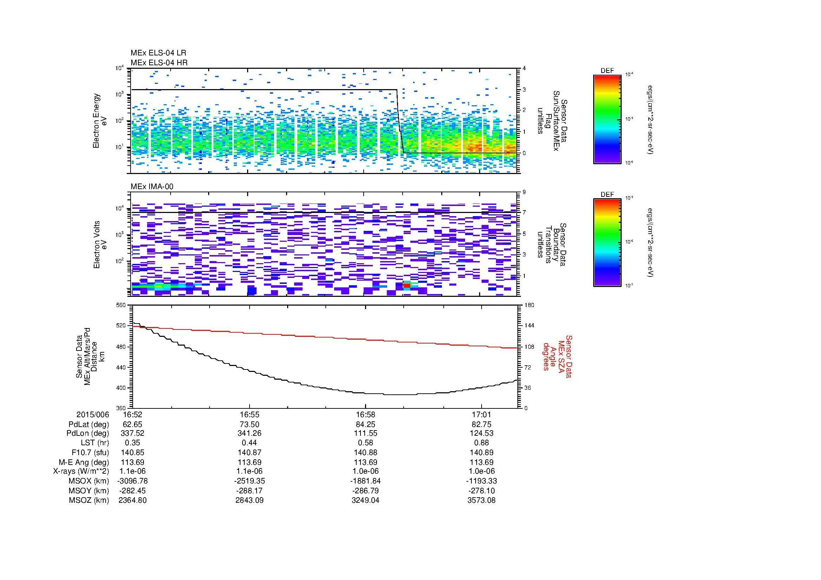Click the 'MEx ELS-04 HR' panel title

pyautogui.click(x=159, y=62)
